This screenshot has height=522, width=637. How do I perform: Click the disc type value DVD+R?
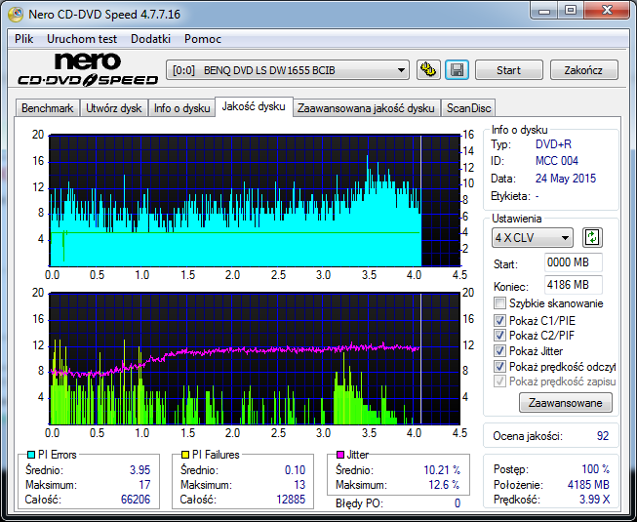click(553, 144)
